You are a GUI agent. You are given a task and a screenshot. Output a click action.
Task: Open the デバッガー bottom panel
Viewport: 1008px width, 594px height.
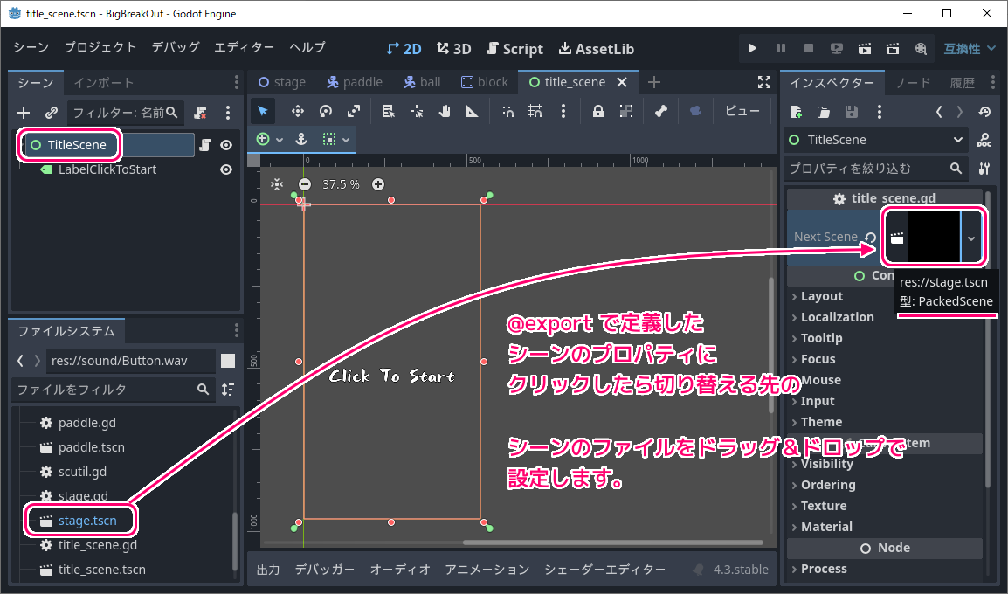325,570
